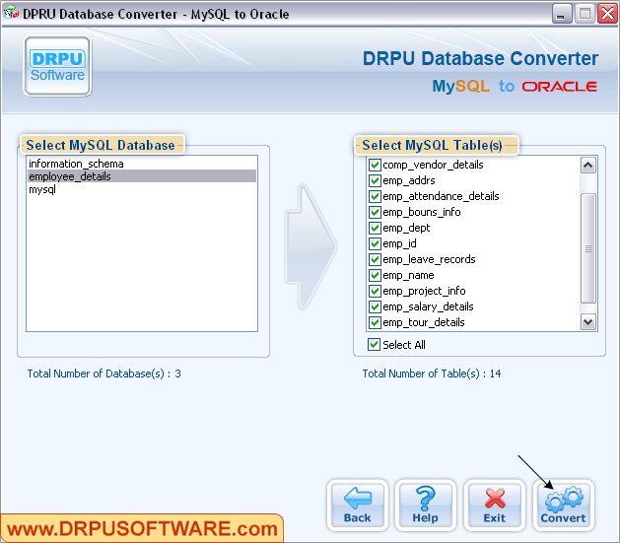620x543 pixels.
Task: Toggle the emp_id checkbox
Action: [375, 243]
